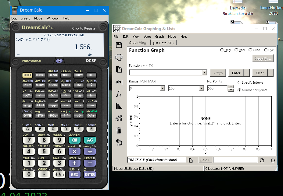Open the Mode menu in DreamCalc window
Image resolution: width=283 pixels, height=196 pixels.
[x=38, y=18]
